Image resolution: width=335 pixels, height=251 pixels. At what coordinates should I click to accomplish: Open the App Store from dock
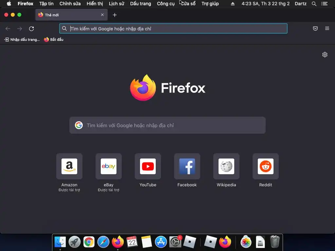(x=161, y=242)
